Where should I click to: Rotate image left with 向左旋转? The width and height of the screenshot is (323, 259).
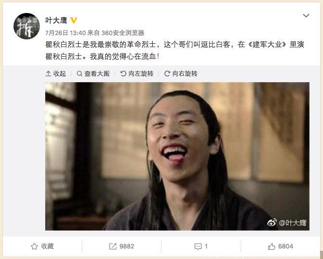pos(137,74)
